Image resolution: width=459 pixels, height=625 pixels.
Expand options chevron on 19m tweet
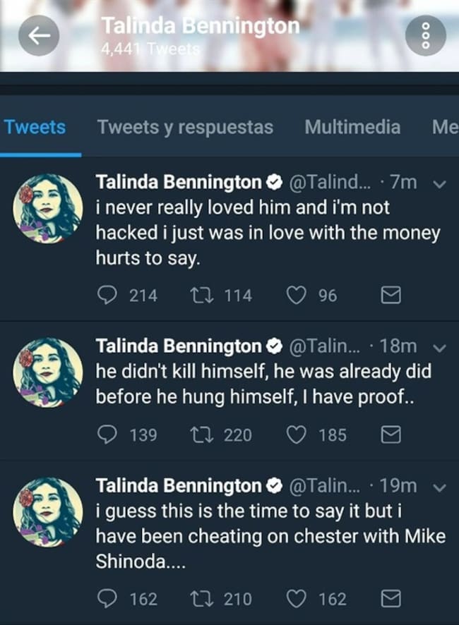pos(439,487)
